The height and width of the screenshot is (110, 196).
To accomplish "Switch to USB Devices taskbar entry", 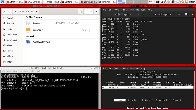I will (x=33, y=2).
